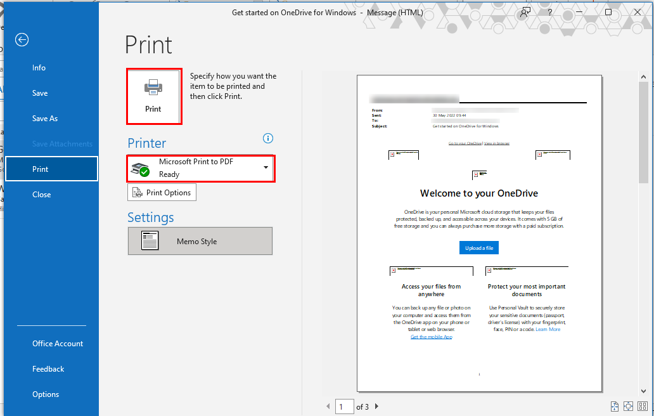Screen dimensions: 654x416
Task: Show previous page in print preview
Action: tap(328, 406)
